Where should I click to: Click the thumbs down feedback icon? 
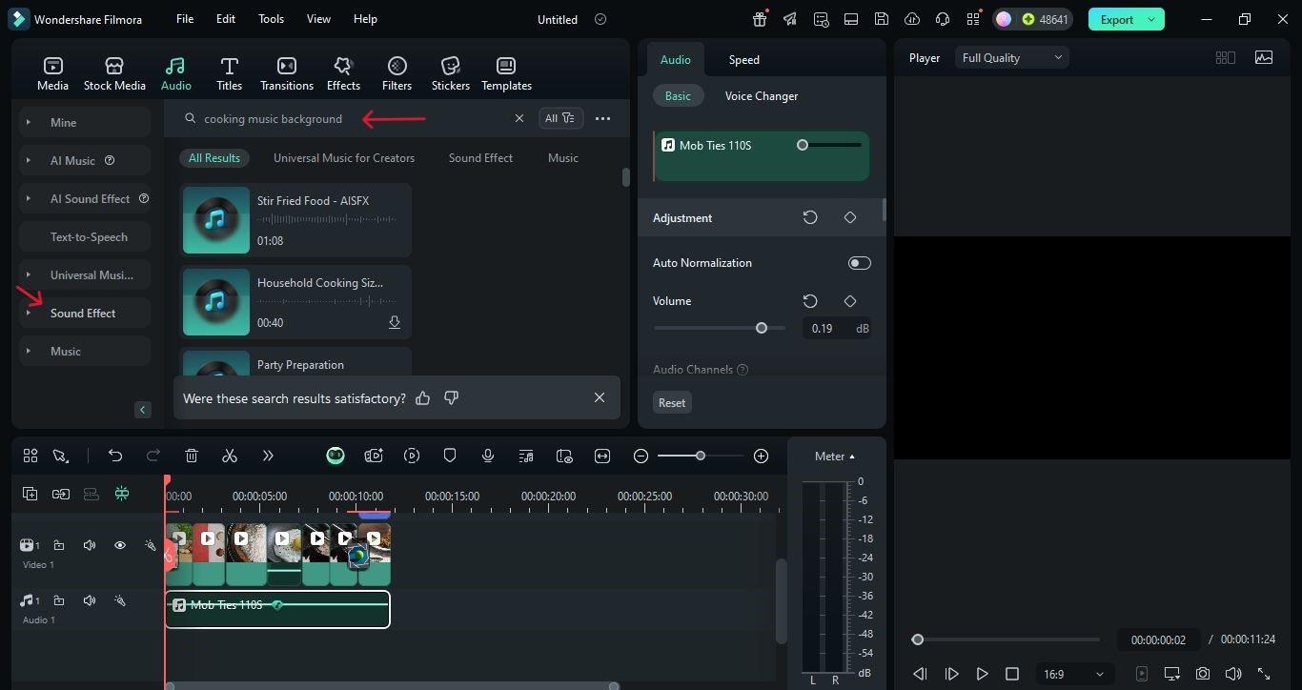point(452,397)
